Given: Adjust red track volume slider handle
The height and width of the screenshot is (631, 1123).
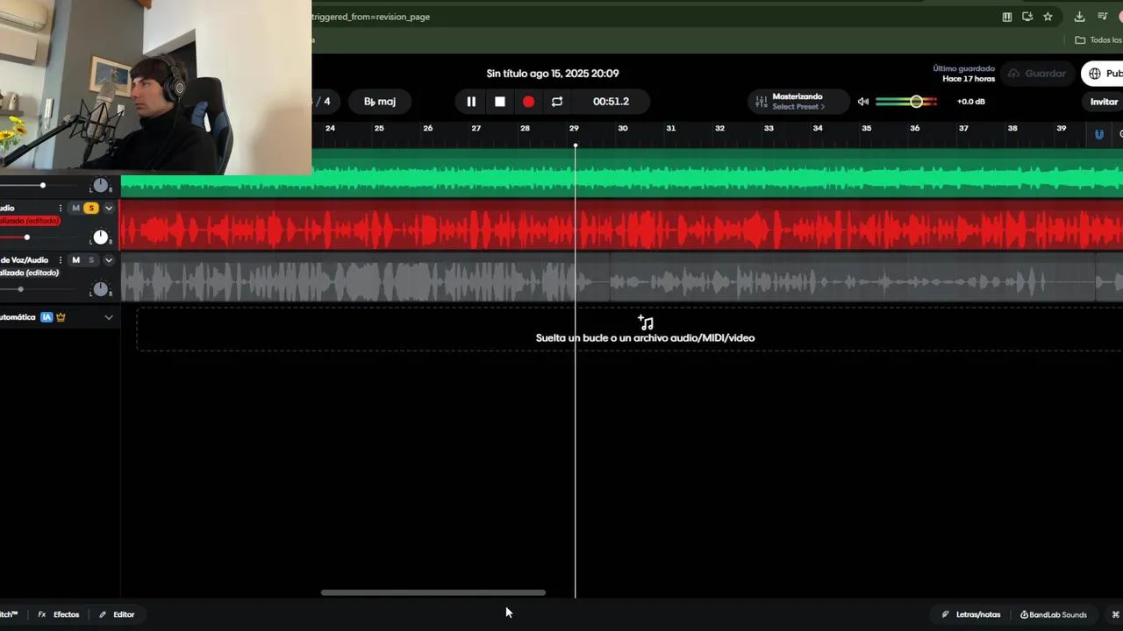Looking at the screenshot, I should (26, 238).
